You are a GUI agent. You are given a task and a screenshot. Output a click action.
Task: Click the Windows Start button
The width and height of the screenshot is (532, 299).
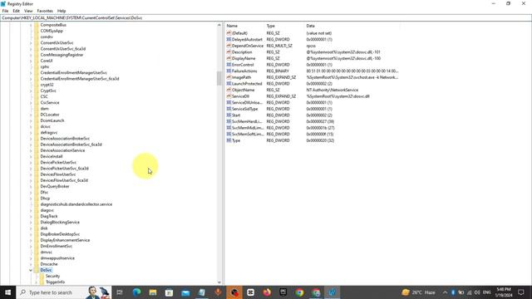[7, 292]
